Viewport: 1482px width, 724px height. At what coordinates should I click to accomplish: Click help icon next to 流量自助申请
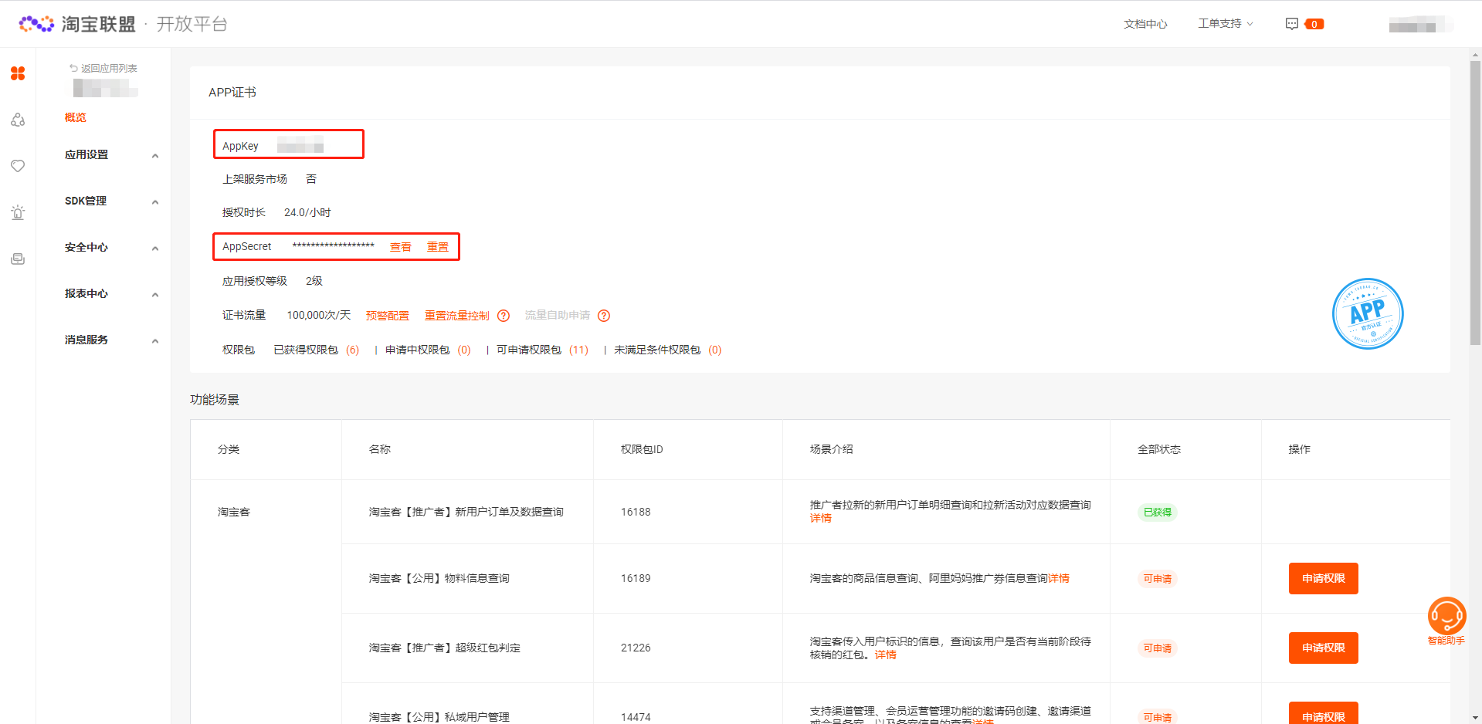click(x=604, y=316)
